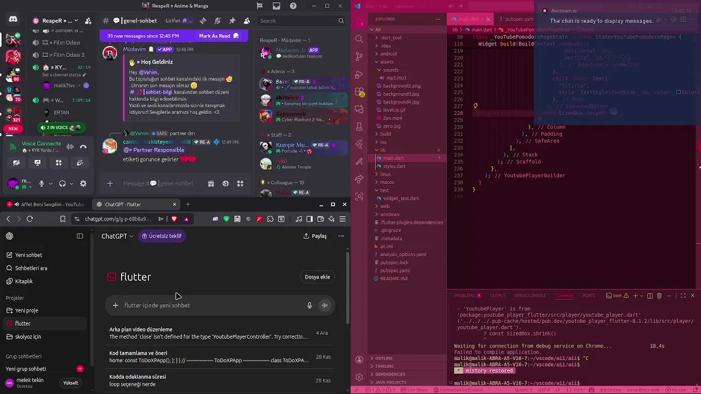
Task: Click Yükselt upgrade button
Action: click(x=71, y=383)
